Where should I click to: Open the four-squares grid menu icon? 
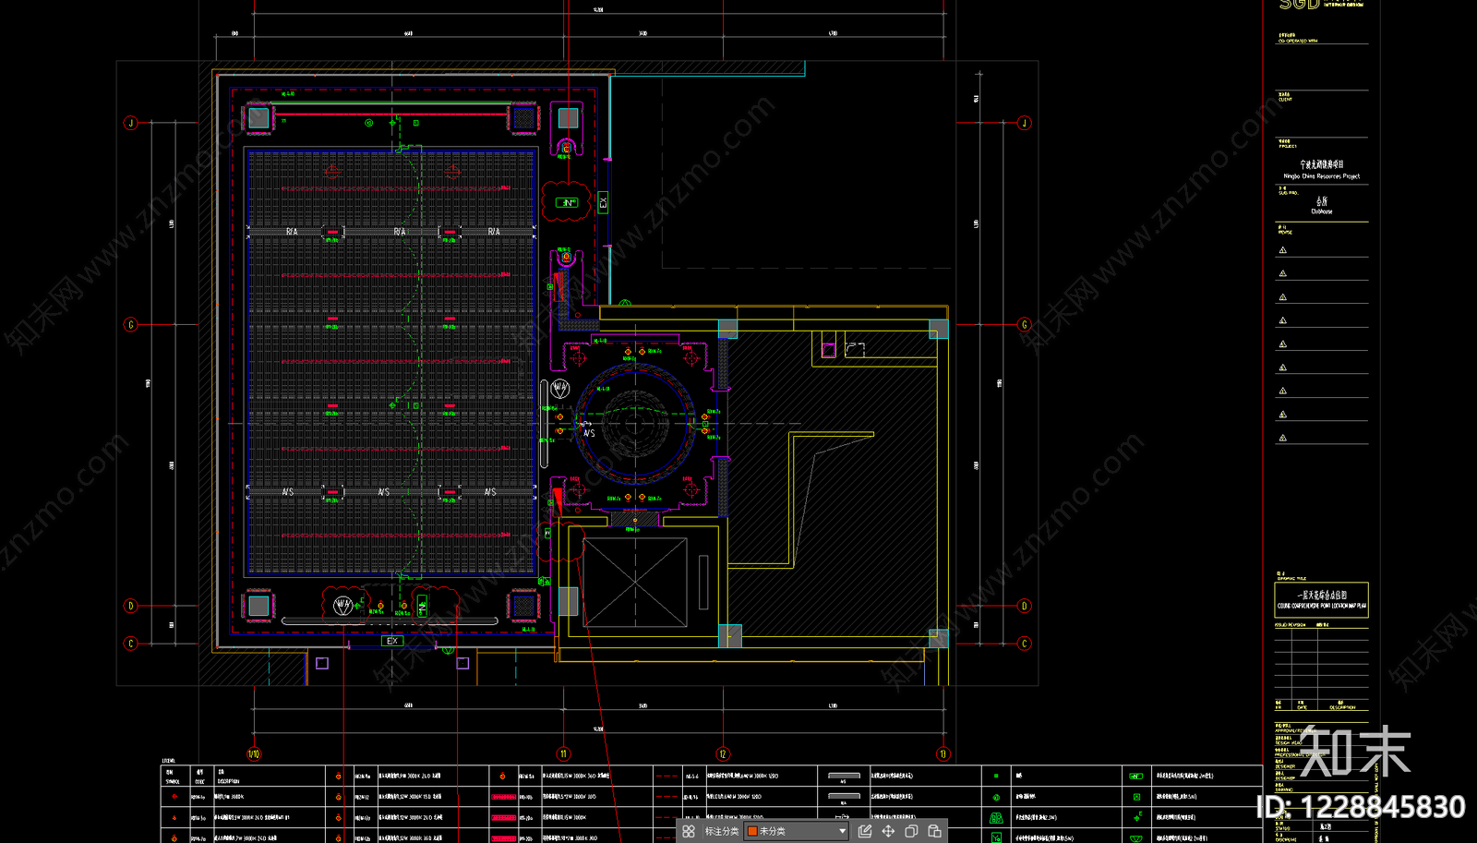(x=689, y=831)
